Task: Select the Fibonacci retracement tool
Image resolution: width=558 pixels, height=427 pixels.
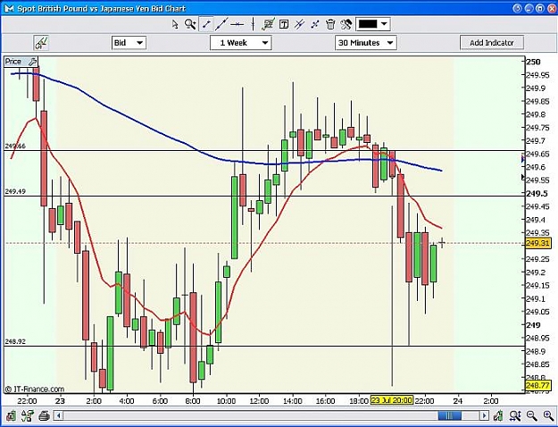Action: coord(268,24)
